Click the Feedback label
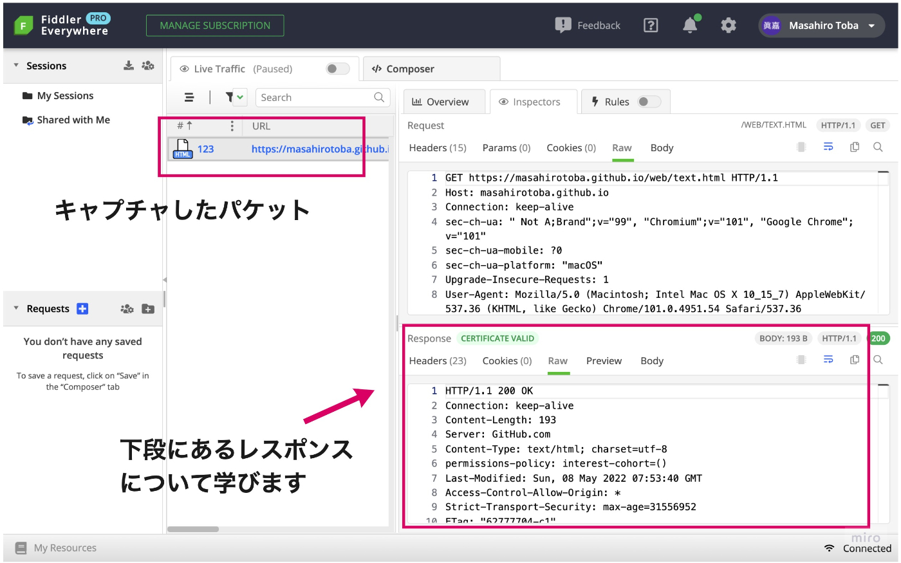This screenshot has height=563, width=901. click(599, 25)
